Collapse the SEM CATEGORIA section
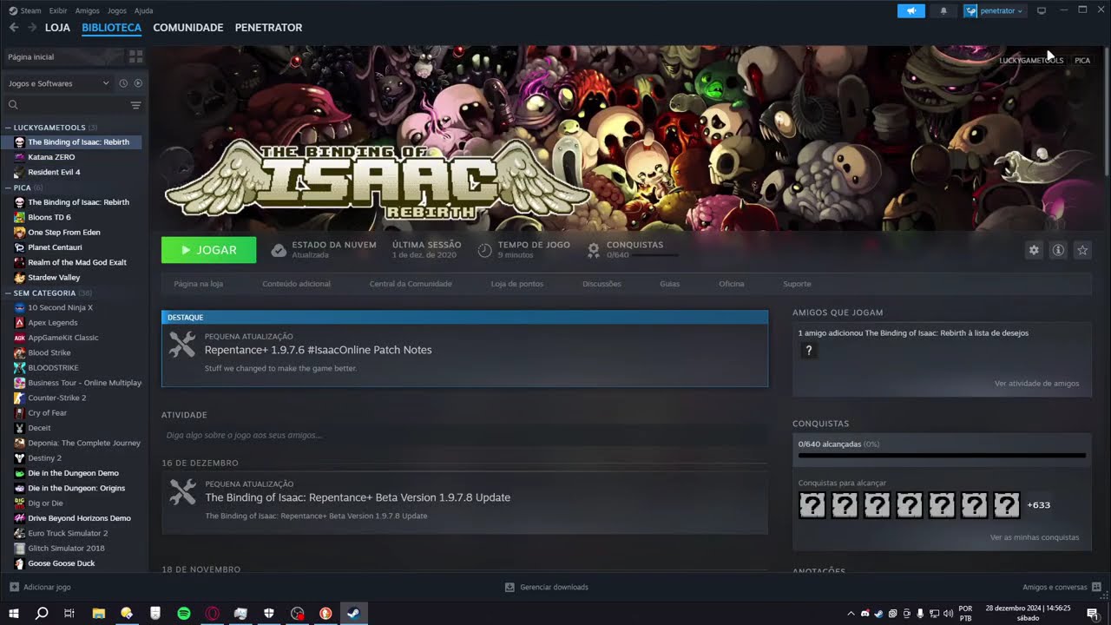This screenshot has width=1111, height=625. pos(8,293)
